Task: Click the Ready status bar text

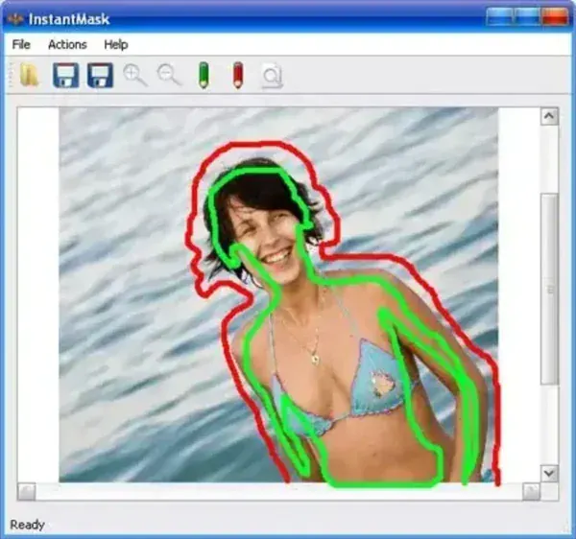Action: pos(27,525)
